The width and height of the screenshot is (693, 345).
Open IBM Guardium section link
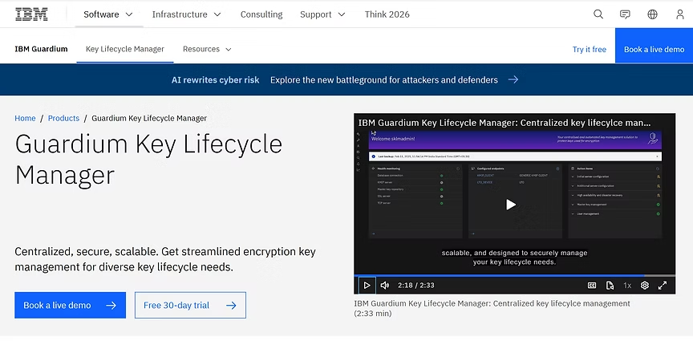tap(41, 49)
